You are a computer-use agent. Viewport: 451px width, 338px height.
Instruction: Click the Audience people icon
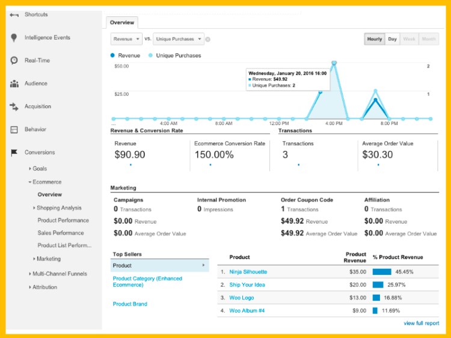[x=14, y=84]
